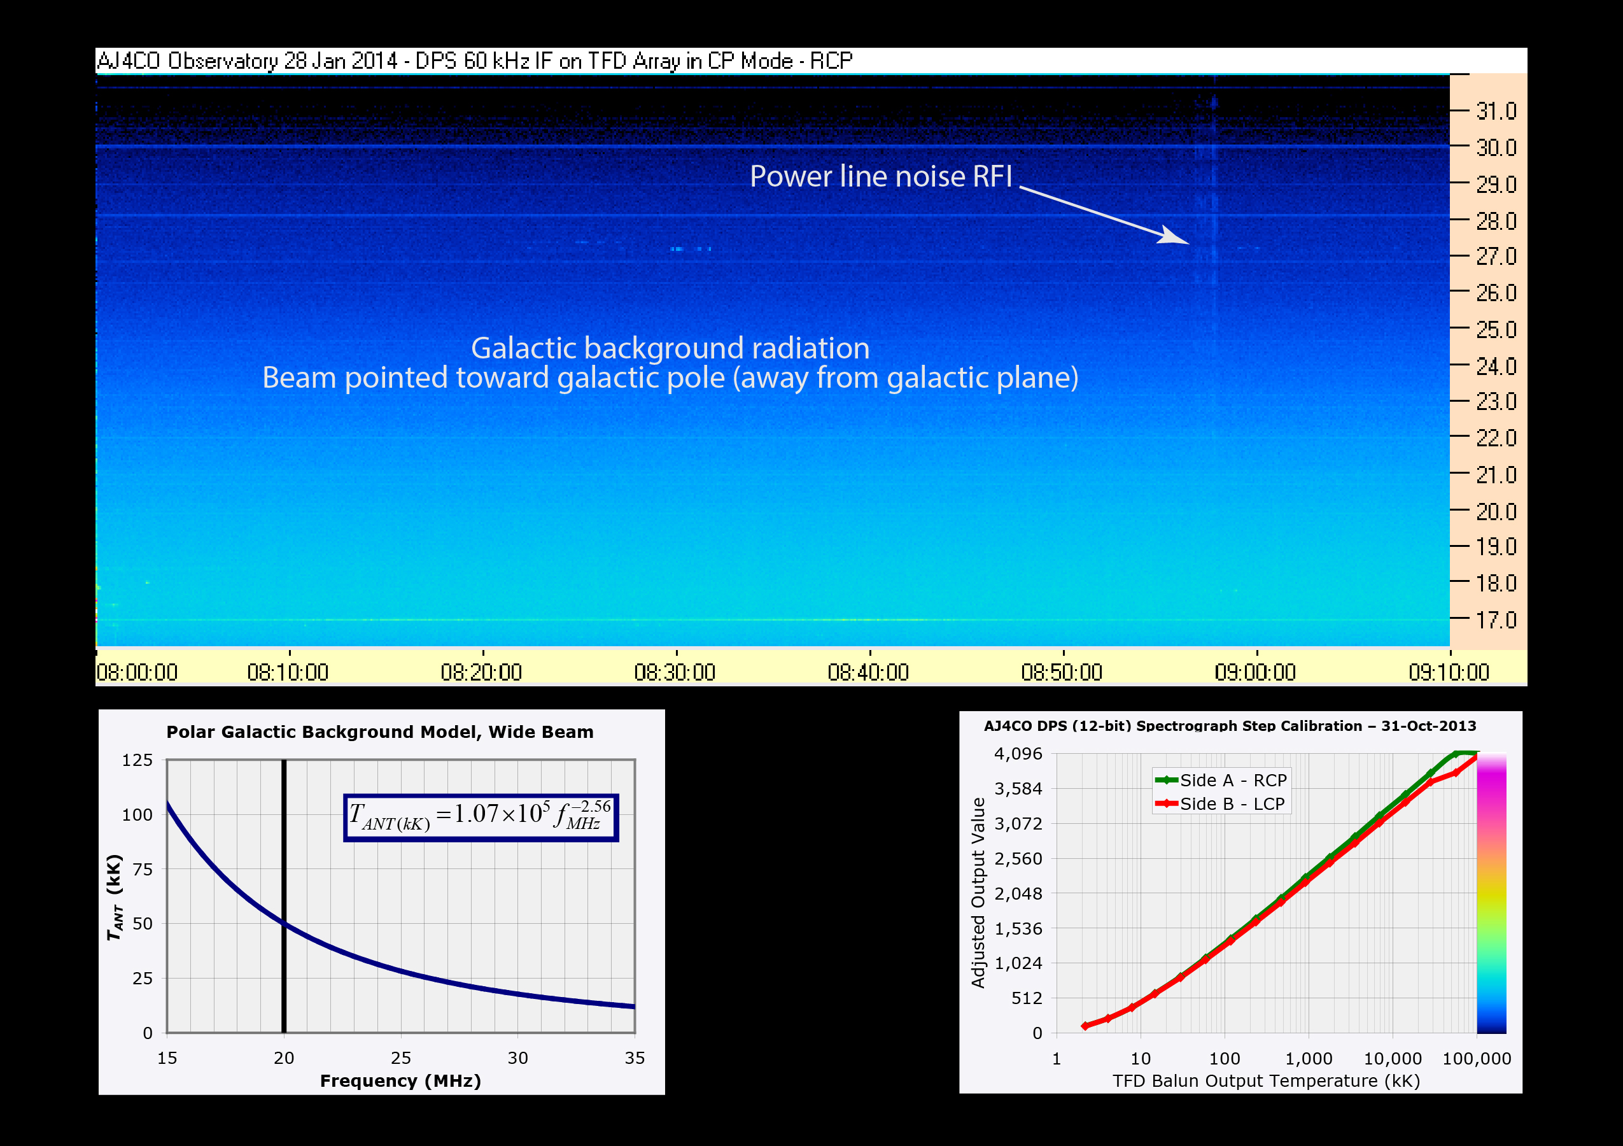Click the rainbow color scale bar

1491,894
